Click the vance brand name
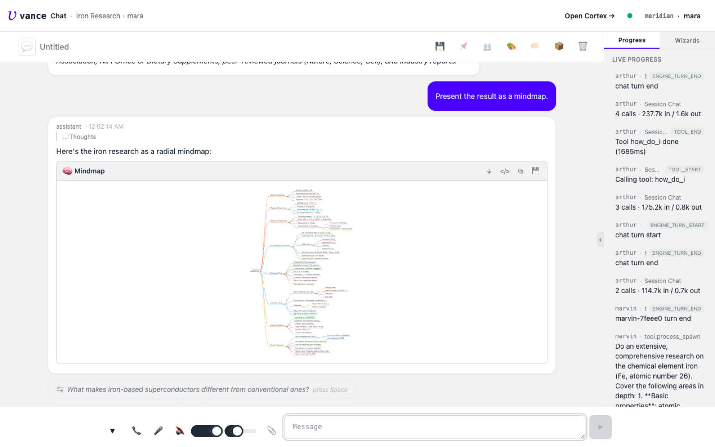Image resolution: width=715 pixels, height=447 pixels. click(33, 16)
